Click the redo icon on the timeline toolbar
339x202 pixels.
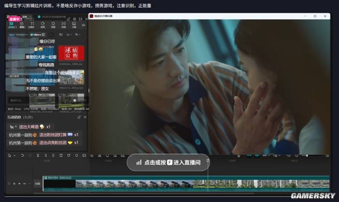30,155
